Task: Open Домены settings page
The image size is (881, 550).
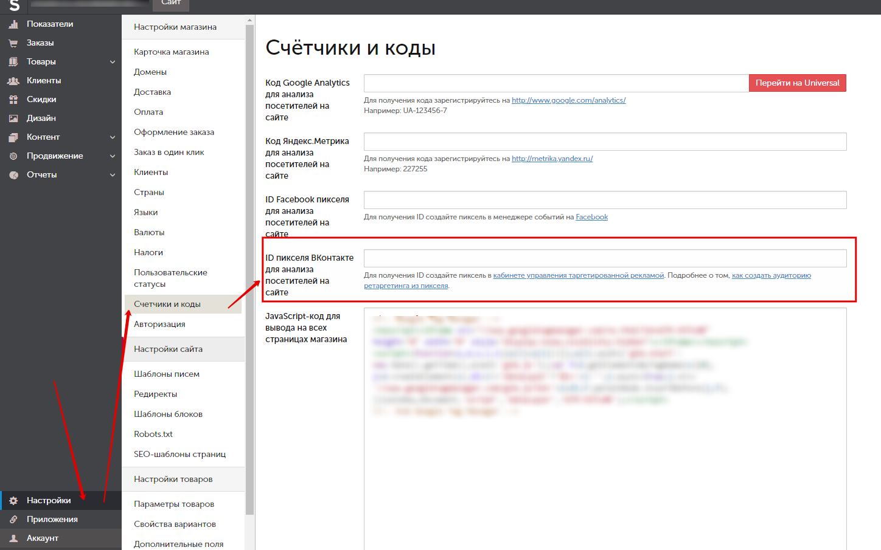Action: (x=150, y=72)
